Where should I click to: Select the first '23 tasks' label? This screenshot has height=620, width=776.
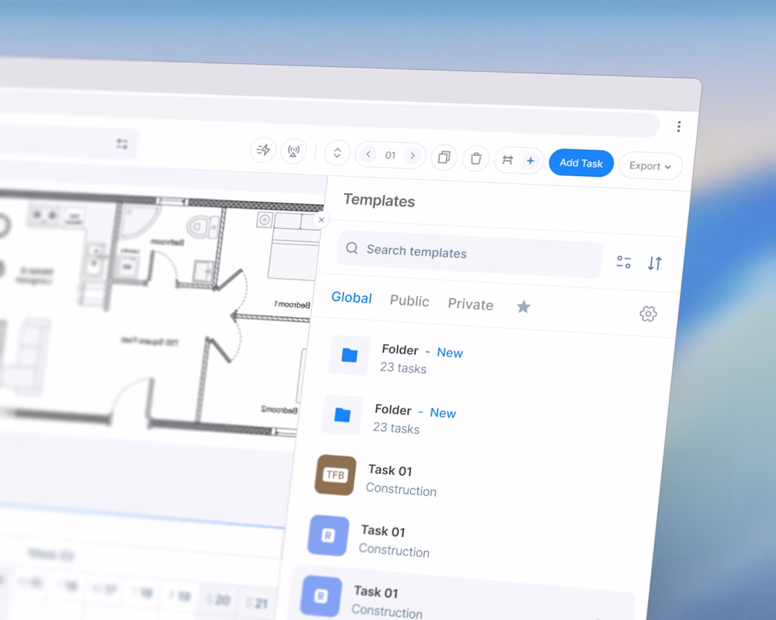tap(403, 368)
